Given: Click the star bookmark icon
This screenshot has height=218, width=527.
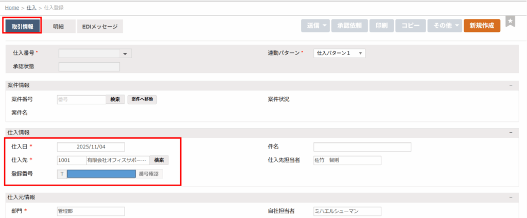Looking at the screenshot, I should coord(510,22).
